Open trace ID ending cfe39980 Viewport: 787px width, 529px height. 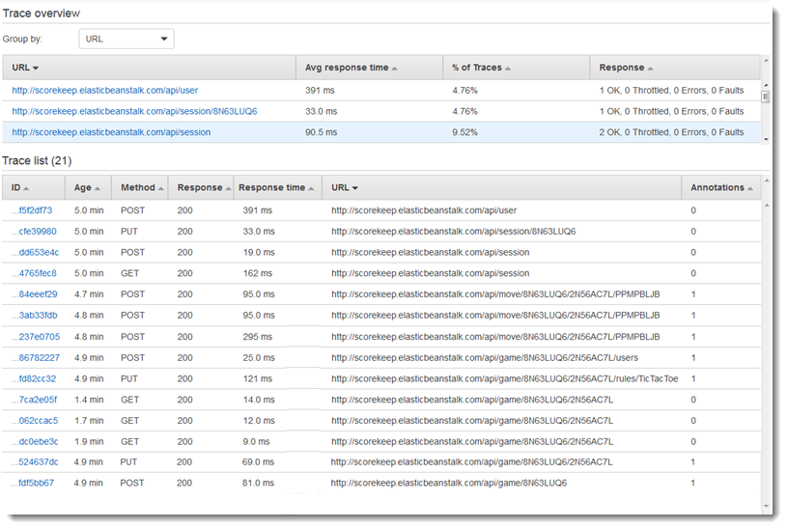tap(35, 232)
